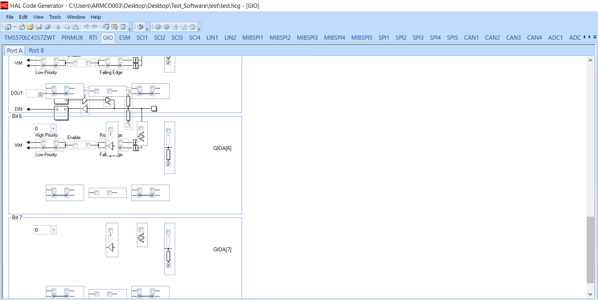Screen dimensions: 598x300
Task: Open the SPI3 tab
Action: point(418,38)
